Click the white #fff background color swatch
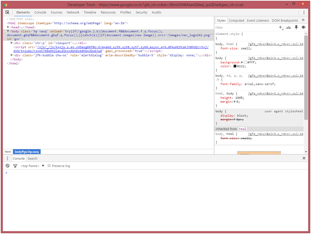 (x=245, y=62)
